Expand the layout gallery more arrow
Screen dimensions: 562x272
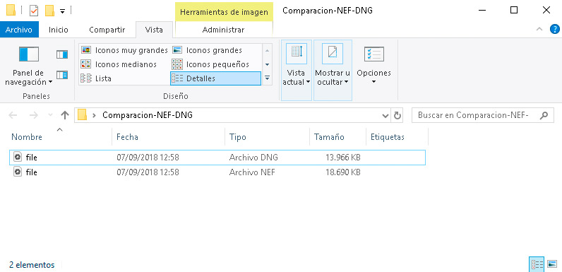coord(267,78)
